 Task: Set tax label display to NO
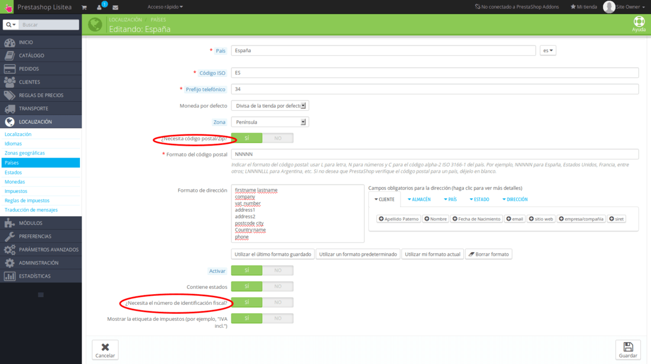click(278, 318)
